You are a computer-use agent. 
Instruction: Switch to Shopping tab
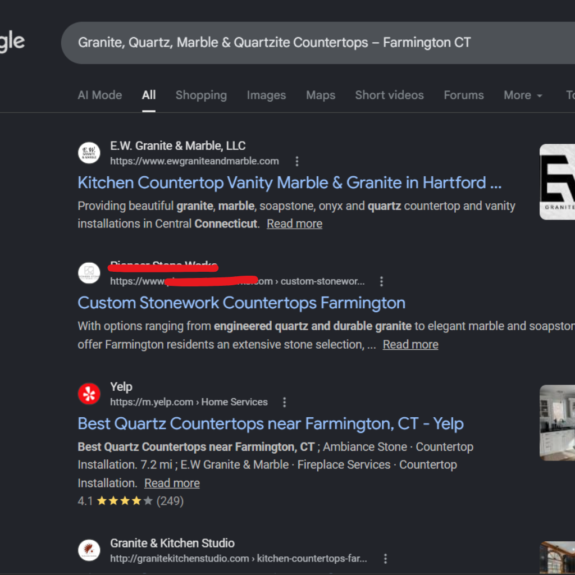(201, 95)
